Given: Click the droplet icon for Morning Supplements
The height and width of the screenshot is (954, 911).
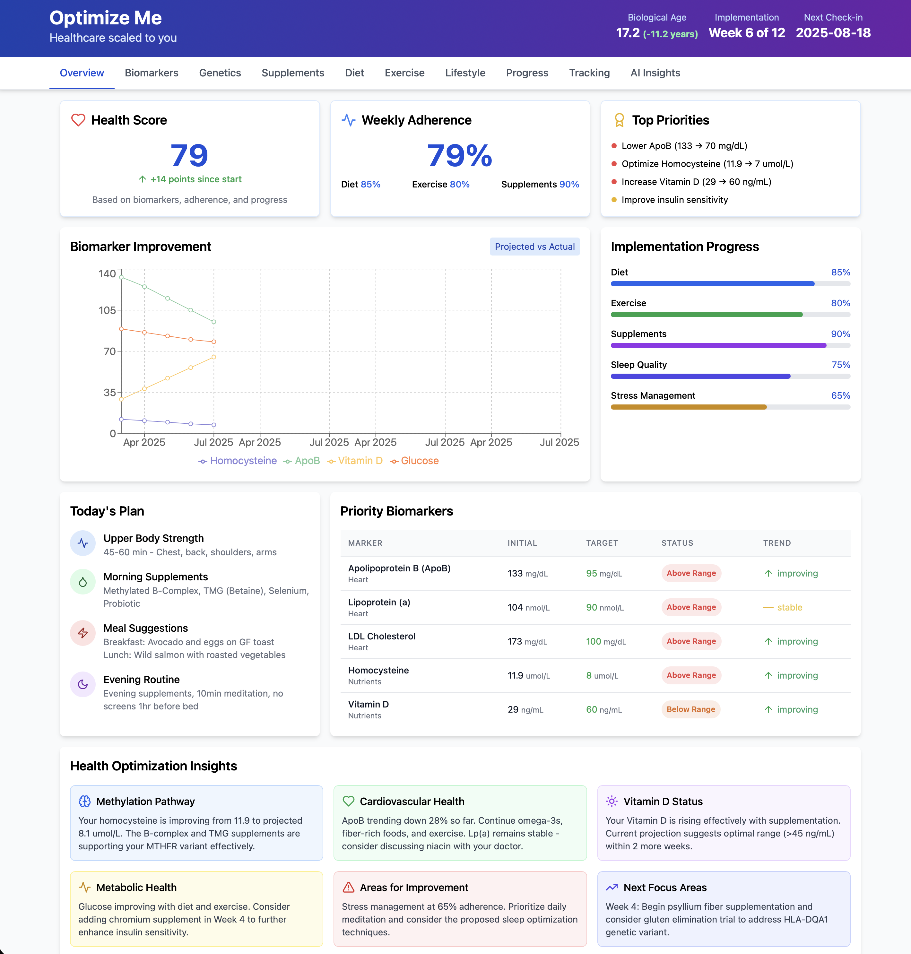Looking at the screenshot, I should 82,582.
